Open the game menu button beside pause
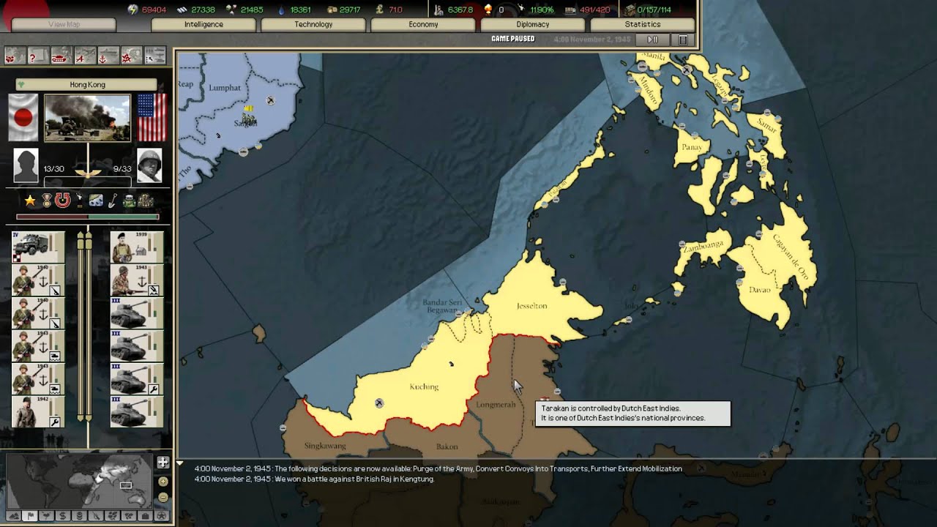Image resolution: width=937 pixels, height=527 pixels. coord(682,39)
